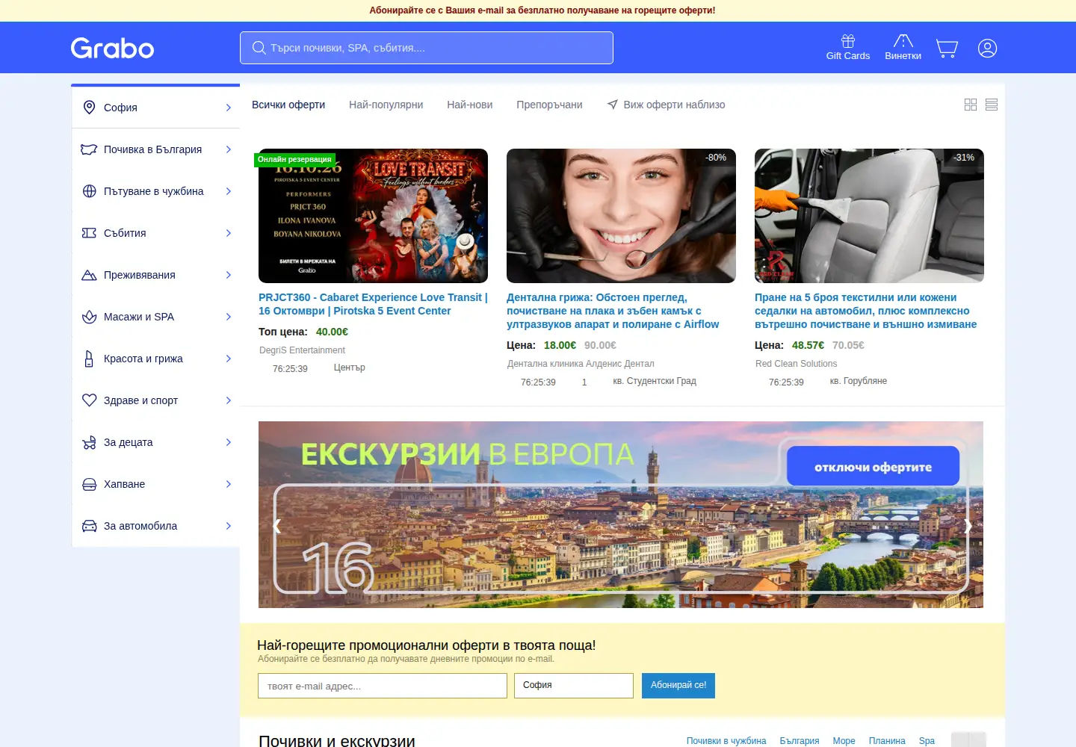This screenshot has width=1076, height=747.
Task: Click the Grabo logo
Action: tap(112, 48)
